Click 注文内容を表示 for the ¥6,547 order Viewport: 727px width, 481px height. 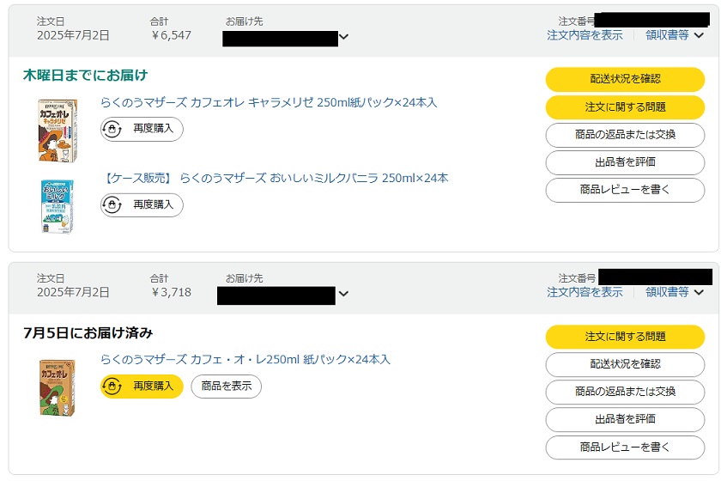(585, 35)
